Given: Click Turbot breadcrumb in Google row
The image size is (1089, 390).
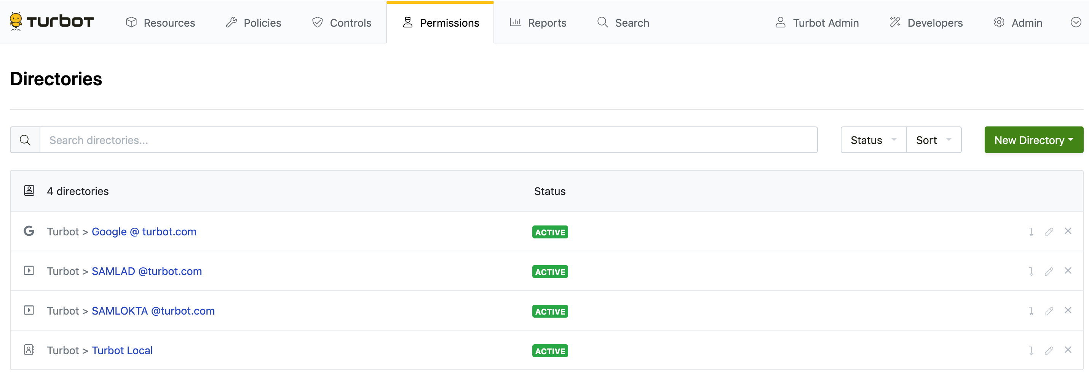Looking at the screenshot, I should coord(63,232).
